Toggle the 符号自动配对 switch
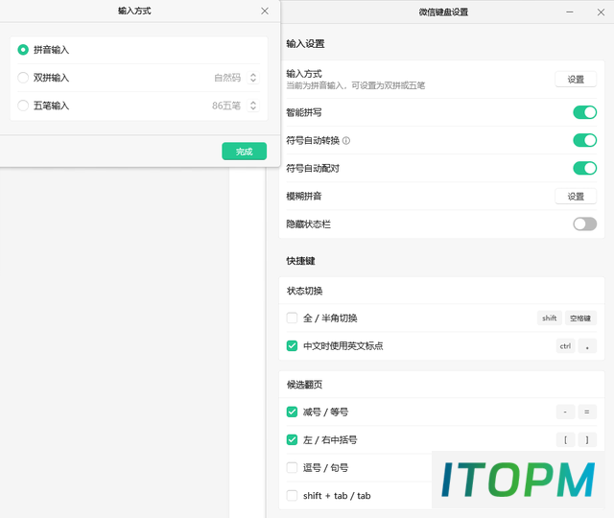Image resolution: width=614 pixels, height=518 pixels. pyautogui.click(x=584, y=168)
